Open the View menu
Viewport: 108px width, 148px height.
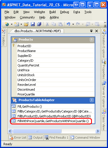tap(26, 12)
